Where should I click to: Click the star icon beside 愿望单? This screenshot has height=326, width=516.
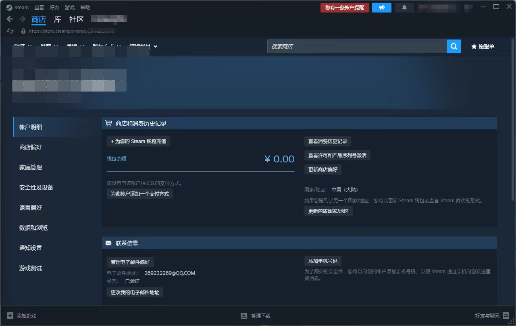474,46
